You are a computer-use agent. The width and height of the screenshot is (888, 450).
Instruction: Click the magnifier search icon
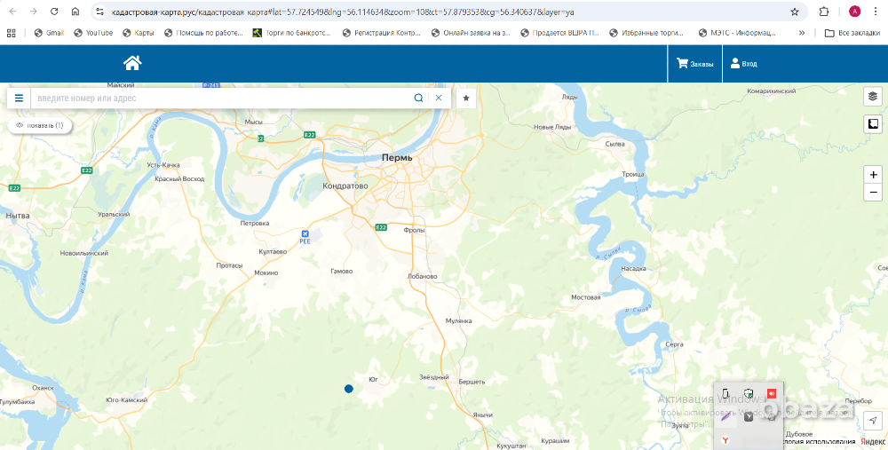point(418,98)
